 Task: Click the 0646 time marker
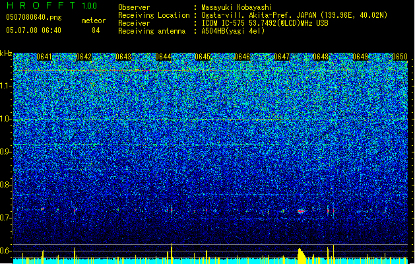point(242,57)
